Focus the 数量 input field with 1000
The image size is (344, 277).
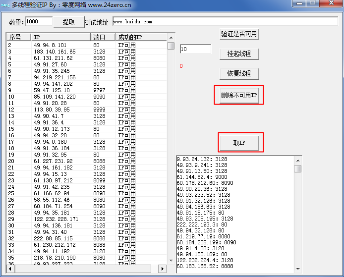click(39, 21)
